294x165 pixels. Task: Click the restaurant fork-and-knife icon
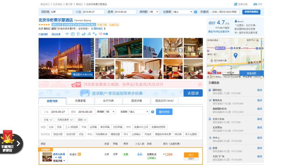click(78, 34)
